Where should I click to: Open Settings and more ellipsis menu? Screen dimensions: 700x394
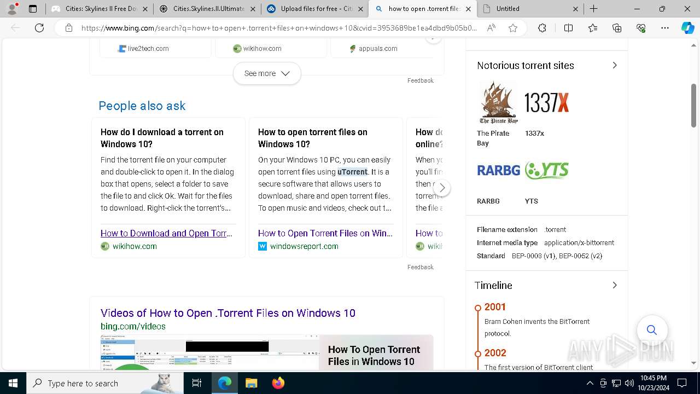pos(665,28)
